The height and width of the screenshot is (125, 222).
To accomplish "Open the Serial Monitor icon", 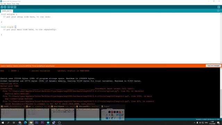I will coord(219,7).
